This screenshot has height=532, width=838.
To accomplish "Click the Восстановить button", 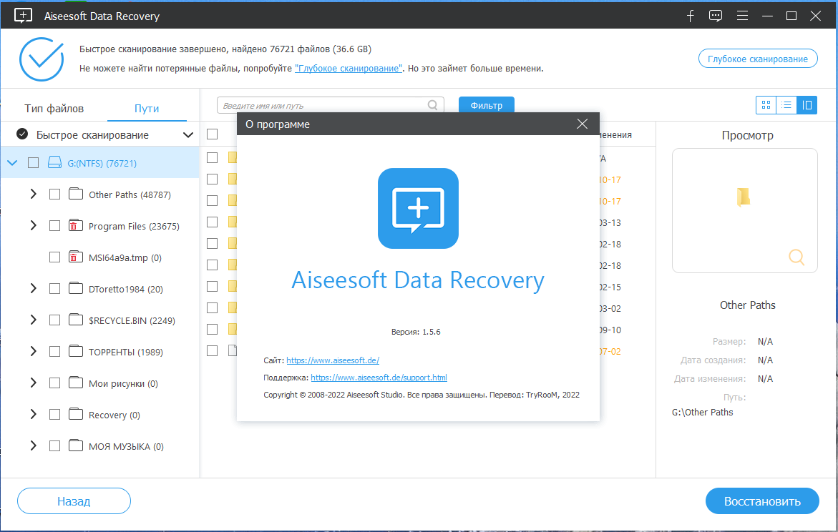I will click(762, 501).
